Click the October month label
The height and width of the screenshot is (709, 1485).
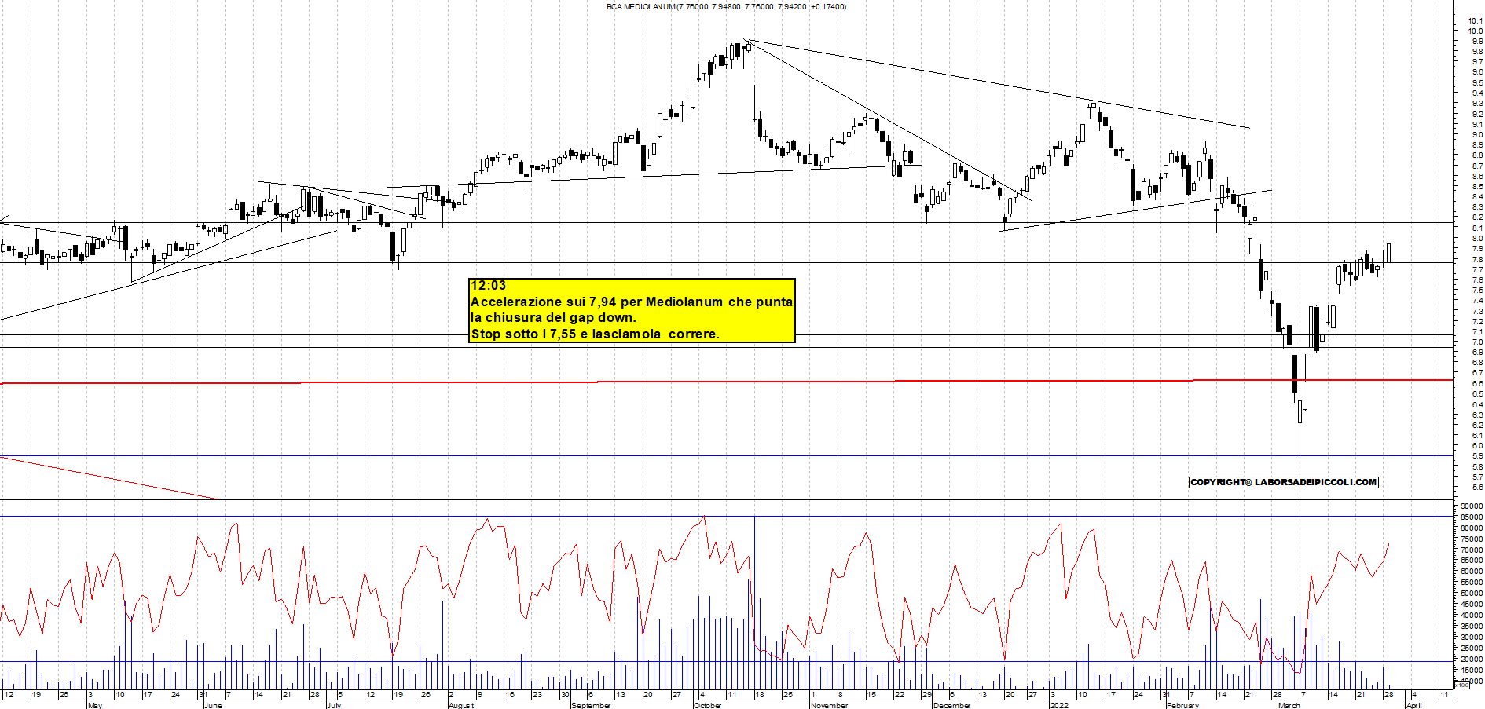tap(708, 705)
